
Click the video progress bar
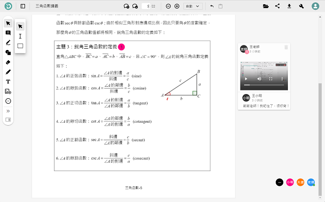pyautogui.click(x=265, y=85)
